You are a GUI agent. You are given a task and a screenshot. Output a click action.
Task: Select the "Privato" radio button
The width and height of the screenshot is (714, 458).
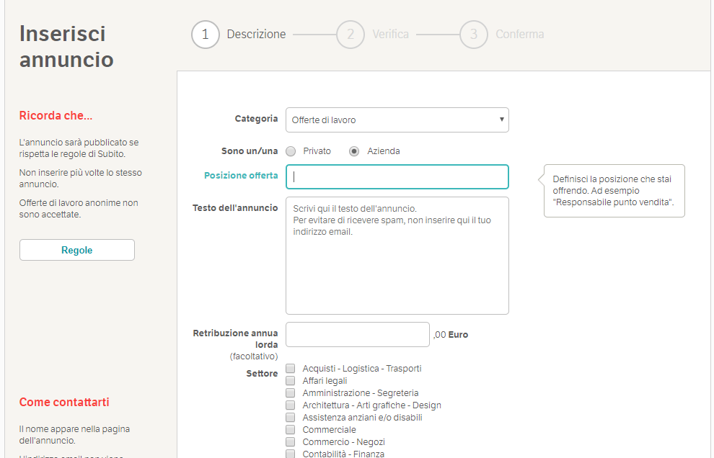[291, 151]
